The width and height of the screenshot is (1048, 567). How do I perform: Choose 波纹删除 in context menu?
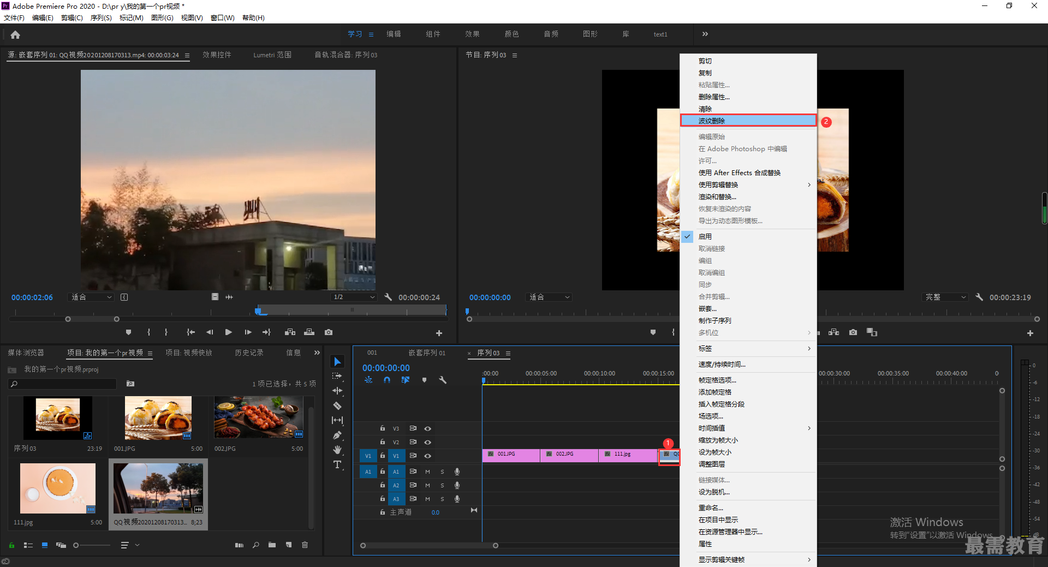click(x=748, y=121)
